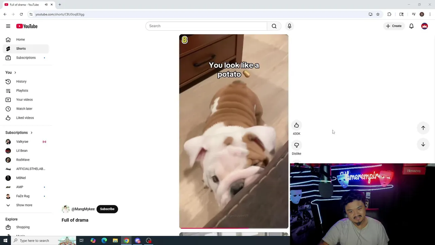Open FaZe Rug channel subscription

coord(26,196)
